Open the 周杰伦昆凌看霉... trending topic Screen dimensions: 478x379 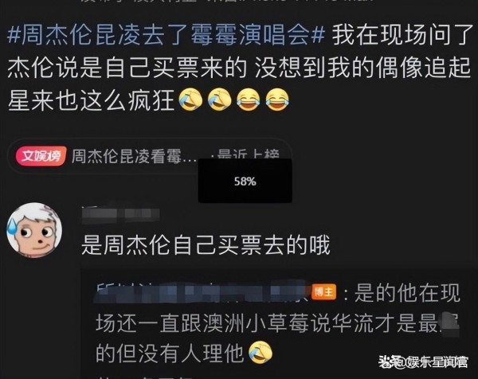pos(133,156)
